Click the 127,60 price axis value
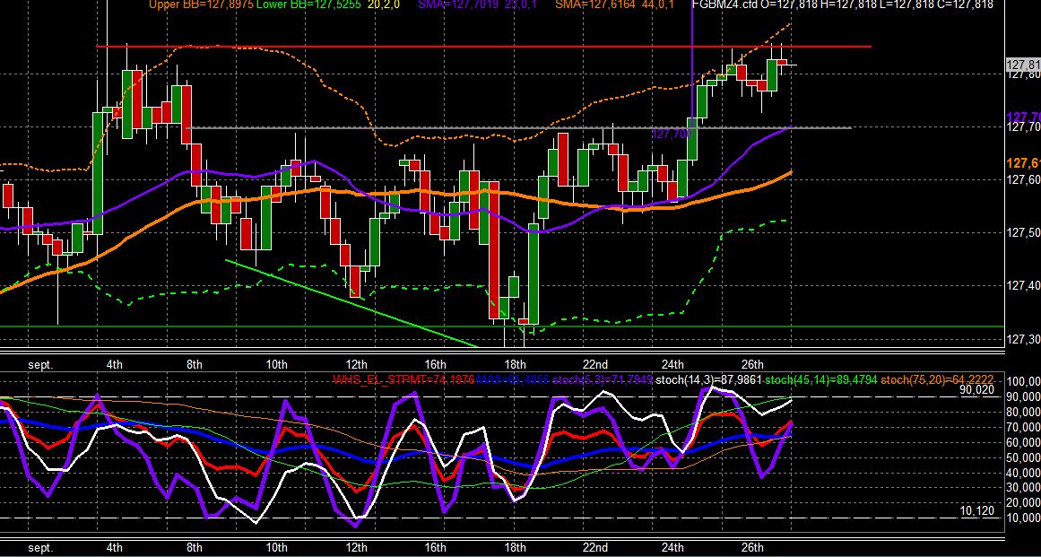Viewport: 1041px width, 557px height. tap(1024, 179)
